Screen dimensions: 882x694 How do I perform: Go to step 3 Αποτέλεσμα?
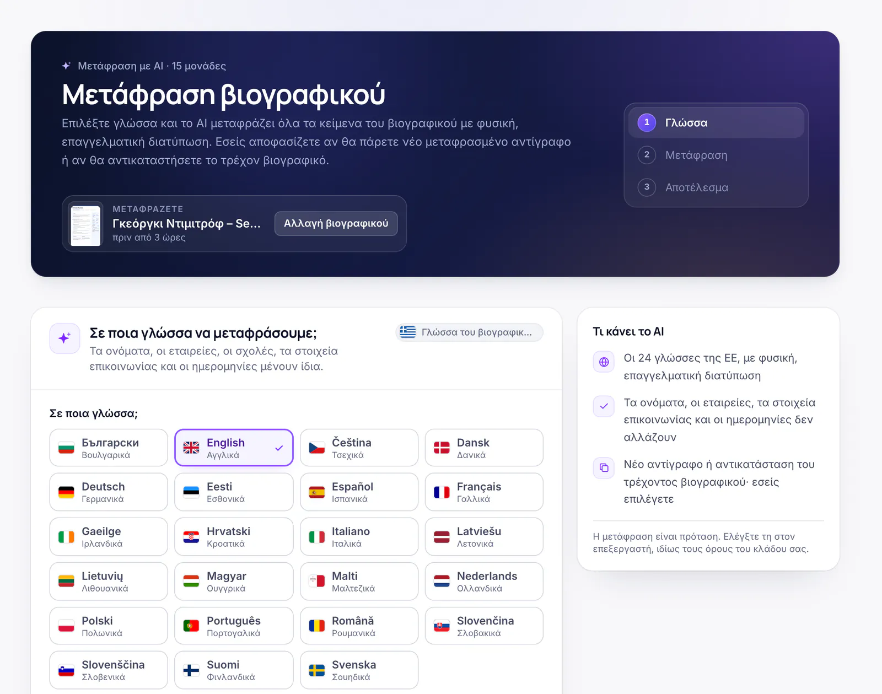(716, 187)
